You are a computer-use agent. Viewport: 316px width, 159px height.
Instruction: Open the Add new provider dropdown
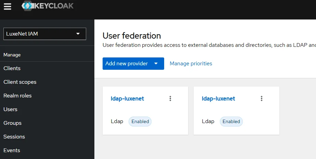(133, 64)
